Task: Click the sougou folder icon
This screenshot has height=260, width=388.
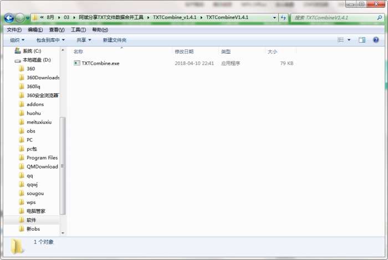Action: pos(22,193)
